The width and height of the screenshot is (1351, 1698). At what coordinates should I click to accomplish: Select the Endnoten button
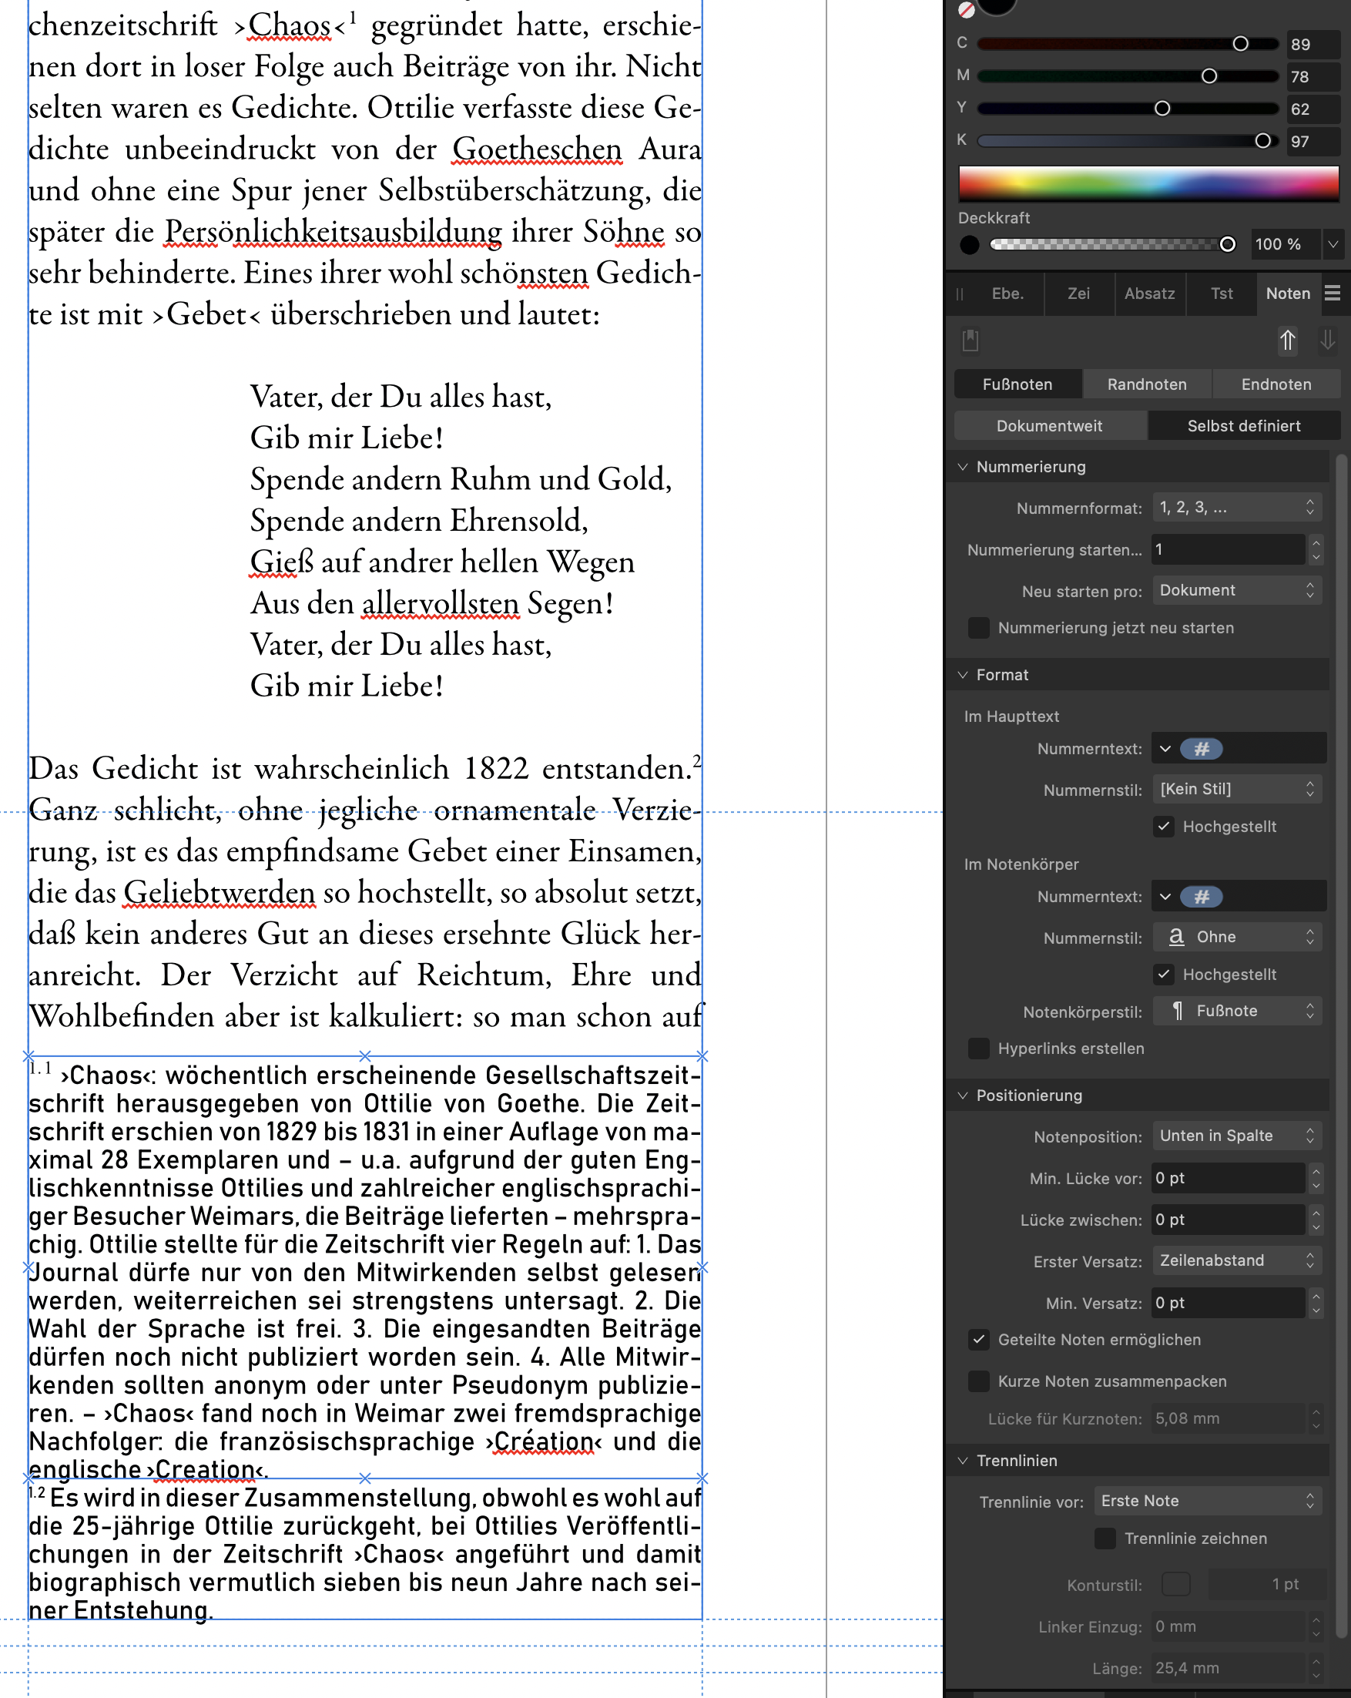[1276, 384]
